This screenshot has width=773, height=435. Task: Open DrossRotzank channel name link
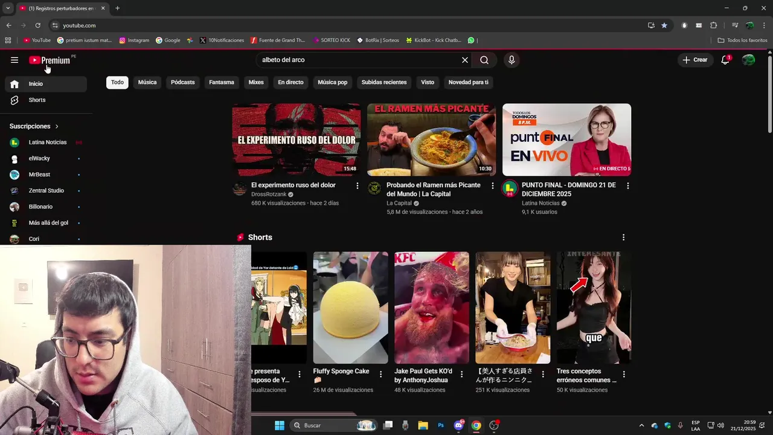click(x=269, y=195)
